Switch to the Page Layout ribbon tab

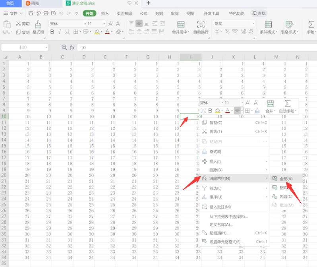(124, 14)
